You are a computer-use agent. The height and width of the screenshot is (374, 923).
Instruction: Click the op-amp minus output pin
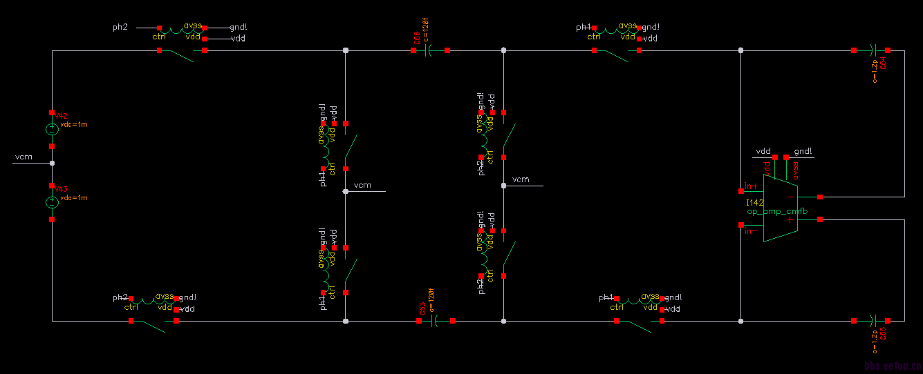pos(819,197)
